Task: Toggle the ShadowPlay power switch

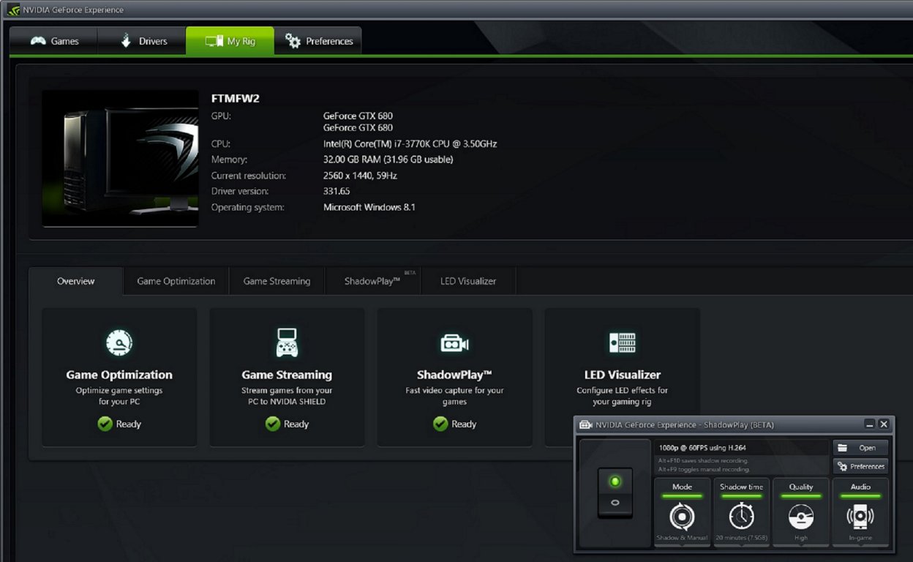Action: tap(615, 493)
